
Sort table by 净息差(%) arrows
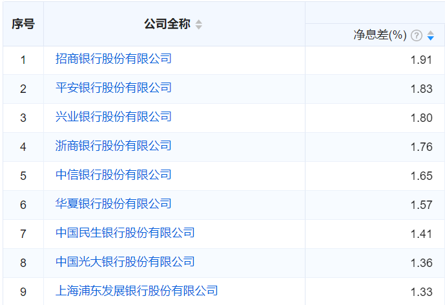coord(431,35)
